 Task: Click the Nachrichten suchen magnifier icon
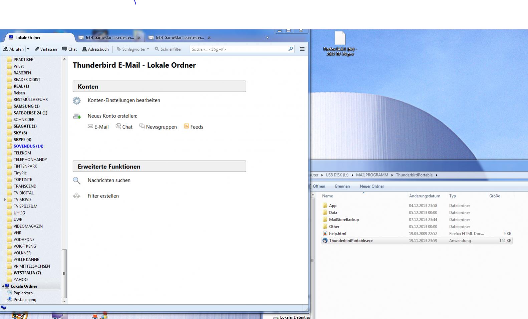(77, 181)
